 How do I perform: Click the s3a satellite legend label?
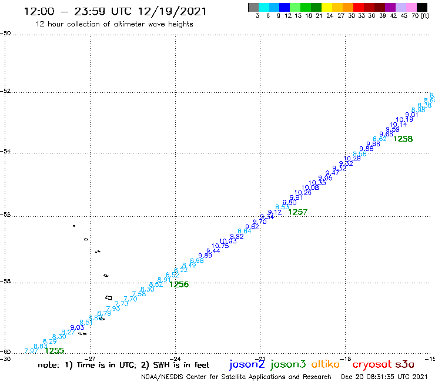pyautogui.click(x=404, y=364)
